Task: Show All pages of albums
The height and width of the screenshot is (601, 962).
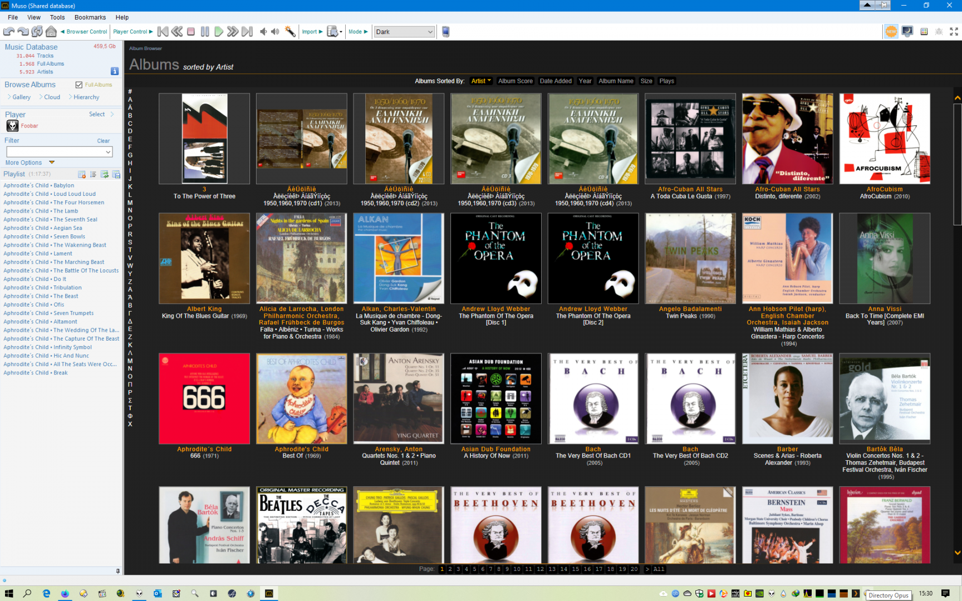Action: (x=659, y=569)
